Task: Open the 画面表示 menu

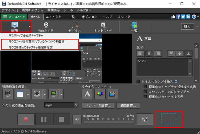Action: [x=54, y=10]
